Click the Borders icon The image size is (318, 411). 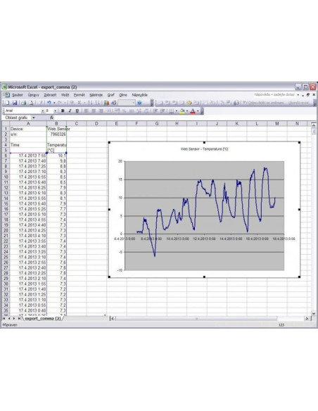(x=171, y=111)
